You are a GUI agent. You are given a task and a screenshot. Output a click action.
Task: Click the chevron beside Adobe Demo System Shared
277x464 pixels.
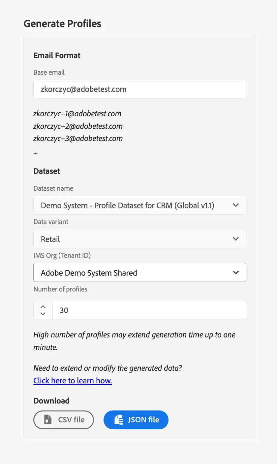click(236, 273)
